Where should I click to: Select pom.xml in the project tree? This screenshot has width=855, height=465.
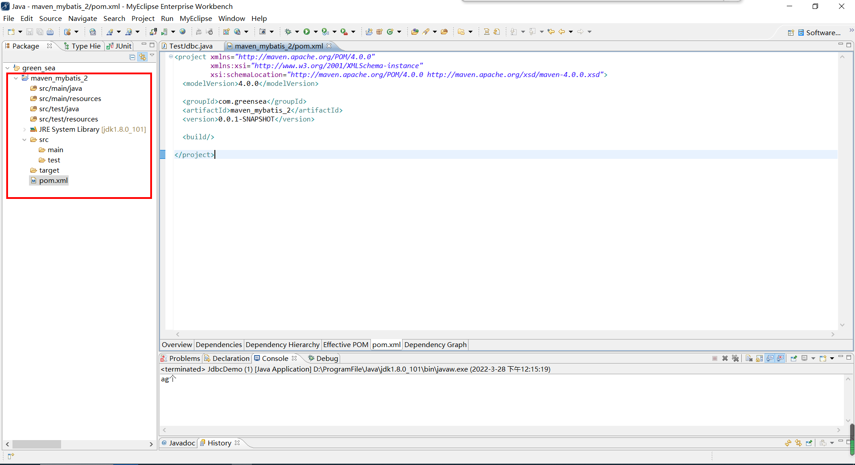(x=49, y=180)
